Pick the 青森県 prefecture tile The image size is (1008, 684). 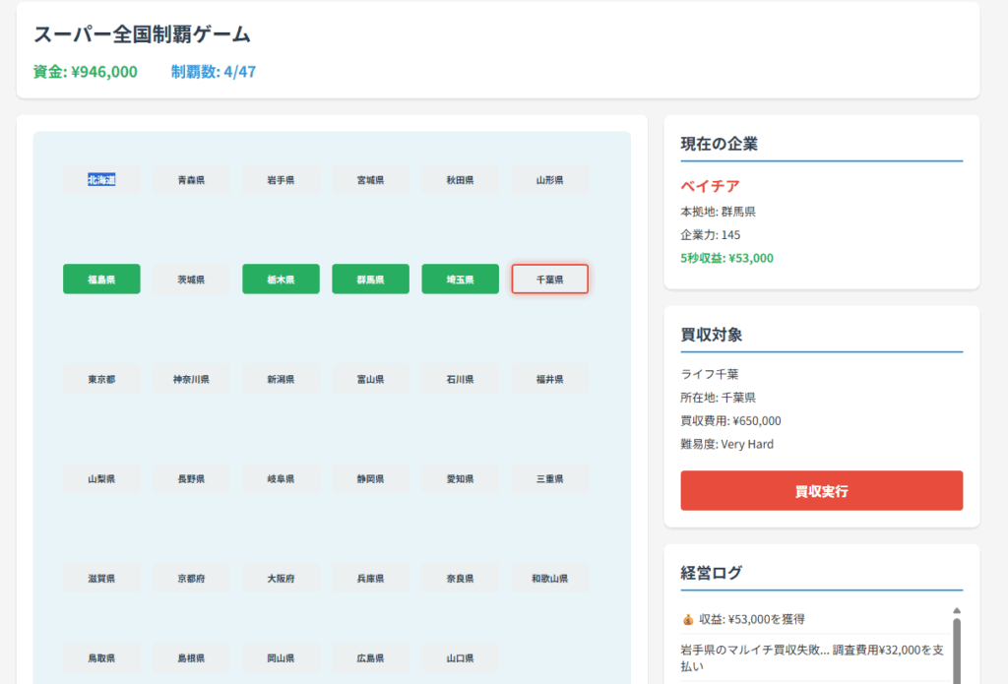coord(191,180)
